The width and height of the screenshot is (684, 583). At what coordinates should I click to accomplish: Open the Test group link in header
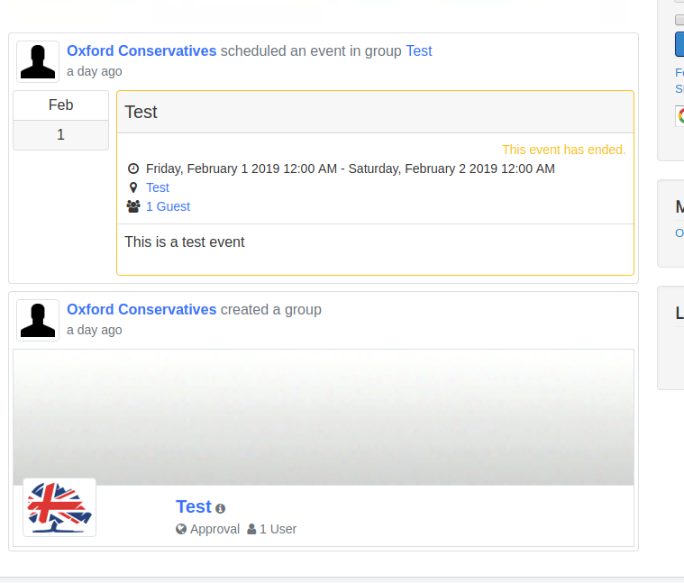419,51
